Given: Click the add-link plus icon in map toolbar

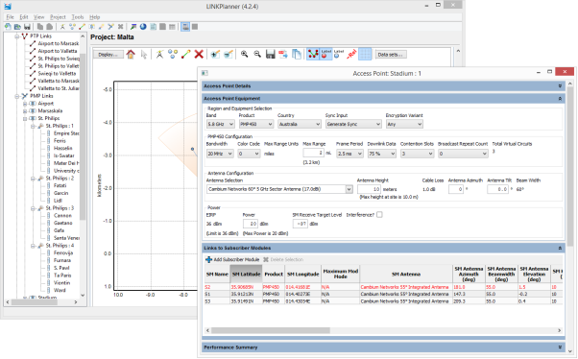Looking at the screenshot, I should pyautogui.click(x=215, y=54).
